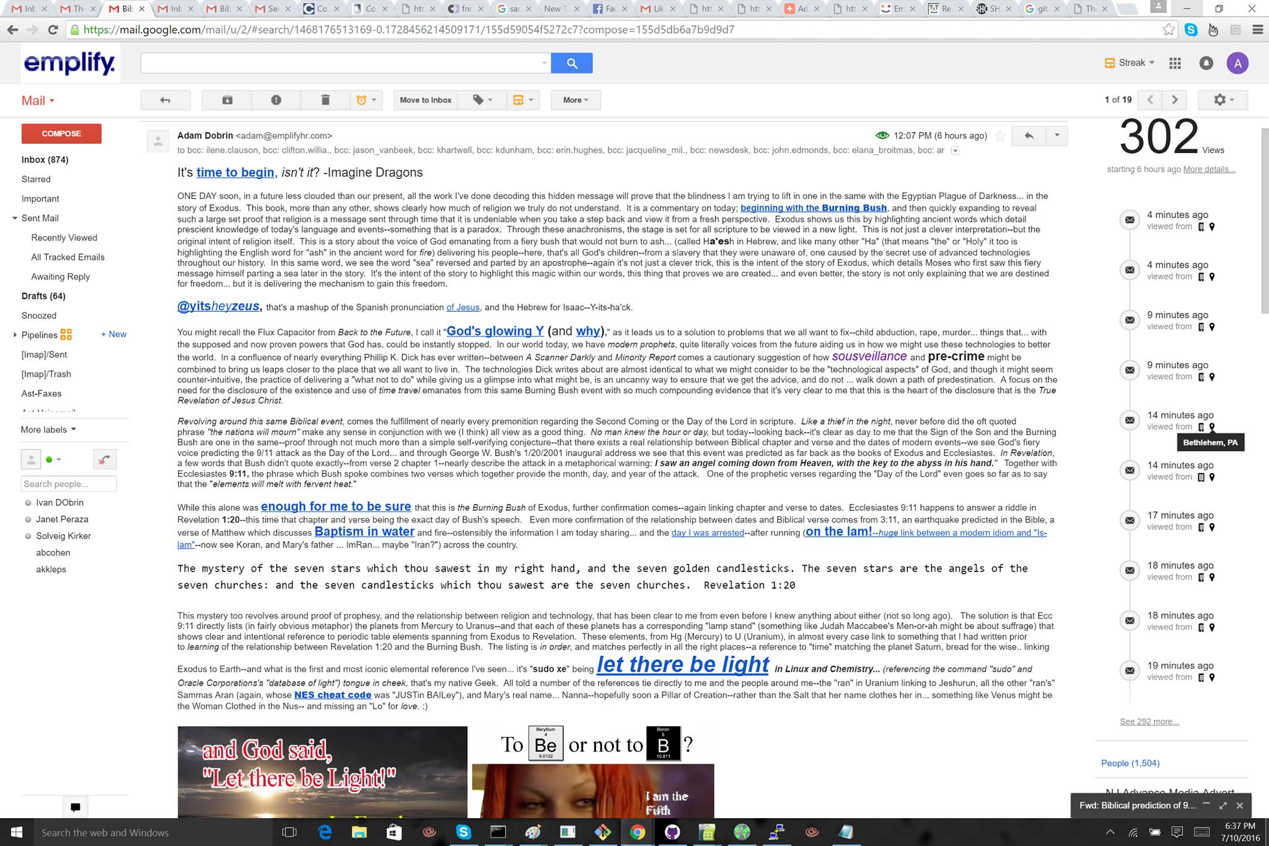Open the Drafts (64) folder

coord(43,296)
